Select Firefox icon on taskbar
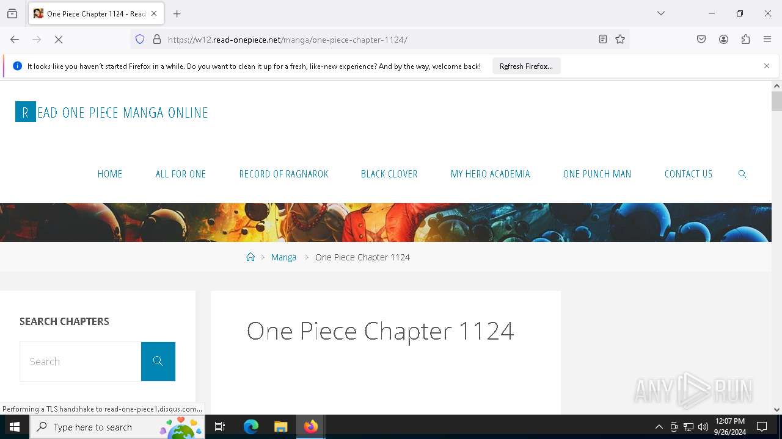This screenshot has width=782, height=439. [311, 427]
